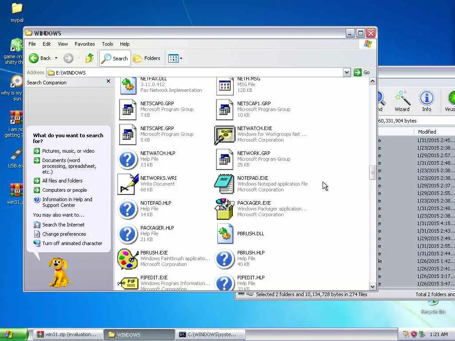455x341 pixels.
Task: Close the Search Companion pane
Action: (x=108, y=81)
